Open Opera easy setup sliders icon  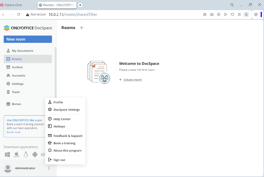coord(239,14)
